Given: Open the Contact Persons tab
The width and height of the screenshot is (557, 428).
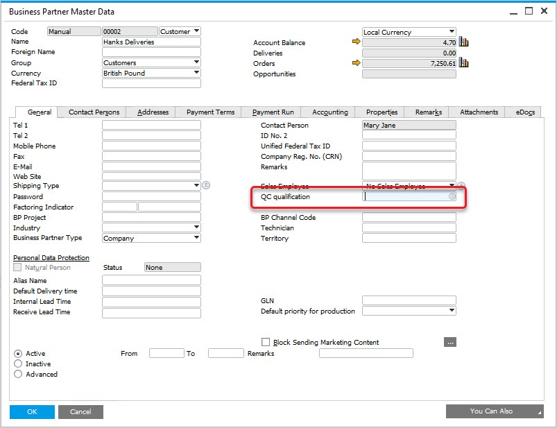Looking at the screenshot, I should coord(94,112).
